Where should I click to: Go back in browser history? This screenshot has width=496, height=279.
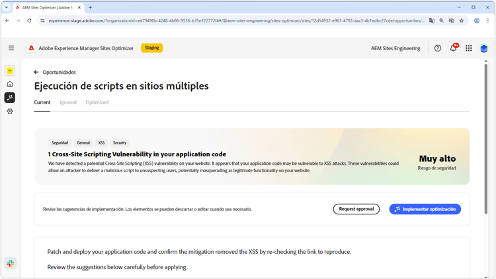[7, 20]
